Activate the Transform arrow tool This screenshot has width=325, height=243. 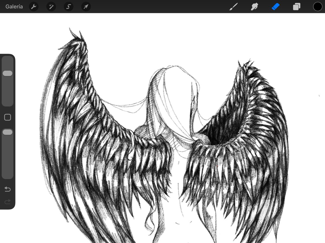pyautogui.click(x=86, y=7)
